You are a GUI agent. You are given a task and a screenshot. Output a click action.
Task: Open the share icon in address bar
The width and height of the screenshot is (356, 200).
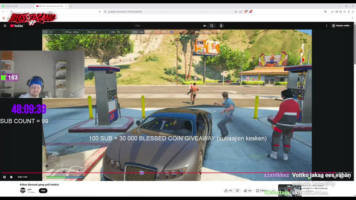tap(241, 12)
